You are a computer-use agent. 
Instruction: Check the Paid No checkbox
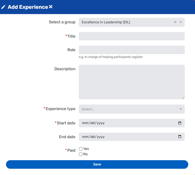pos(81,154)
